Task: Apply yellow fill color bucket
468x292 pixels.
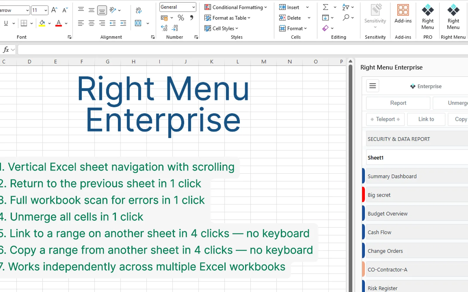Action: point(42,23)
